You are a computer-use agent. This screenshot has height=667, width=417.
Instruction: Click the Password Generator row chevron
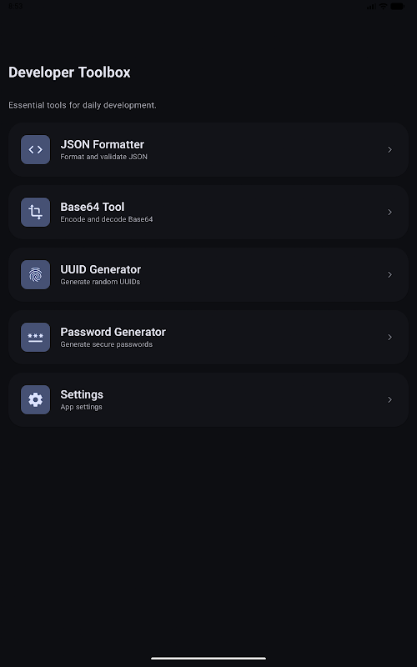pyautogui.click(x=389, y=338)
